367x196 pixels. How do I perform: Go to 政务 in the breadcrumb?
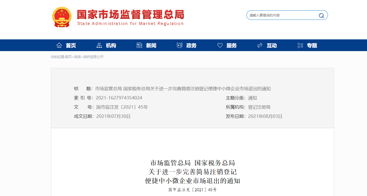tap(77, 57)
